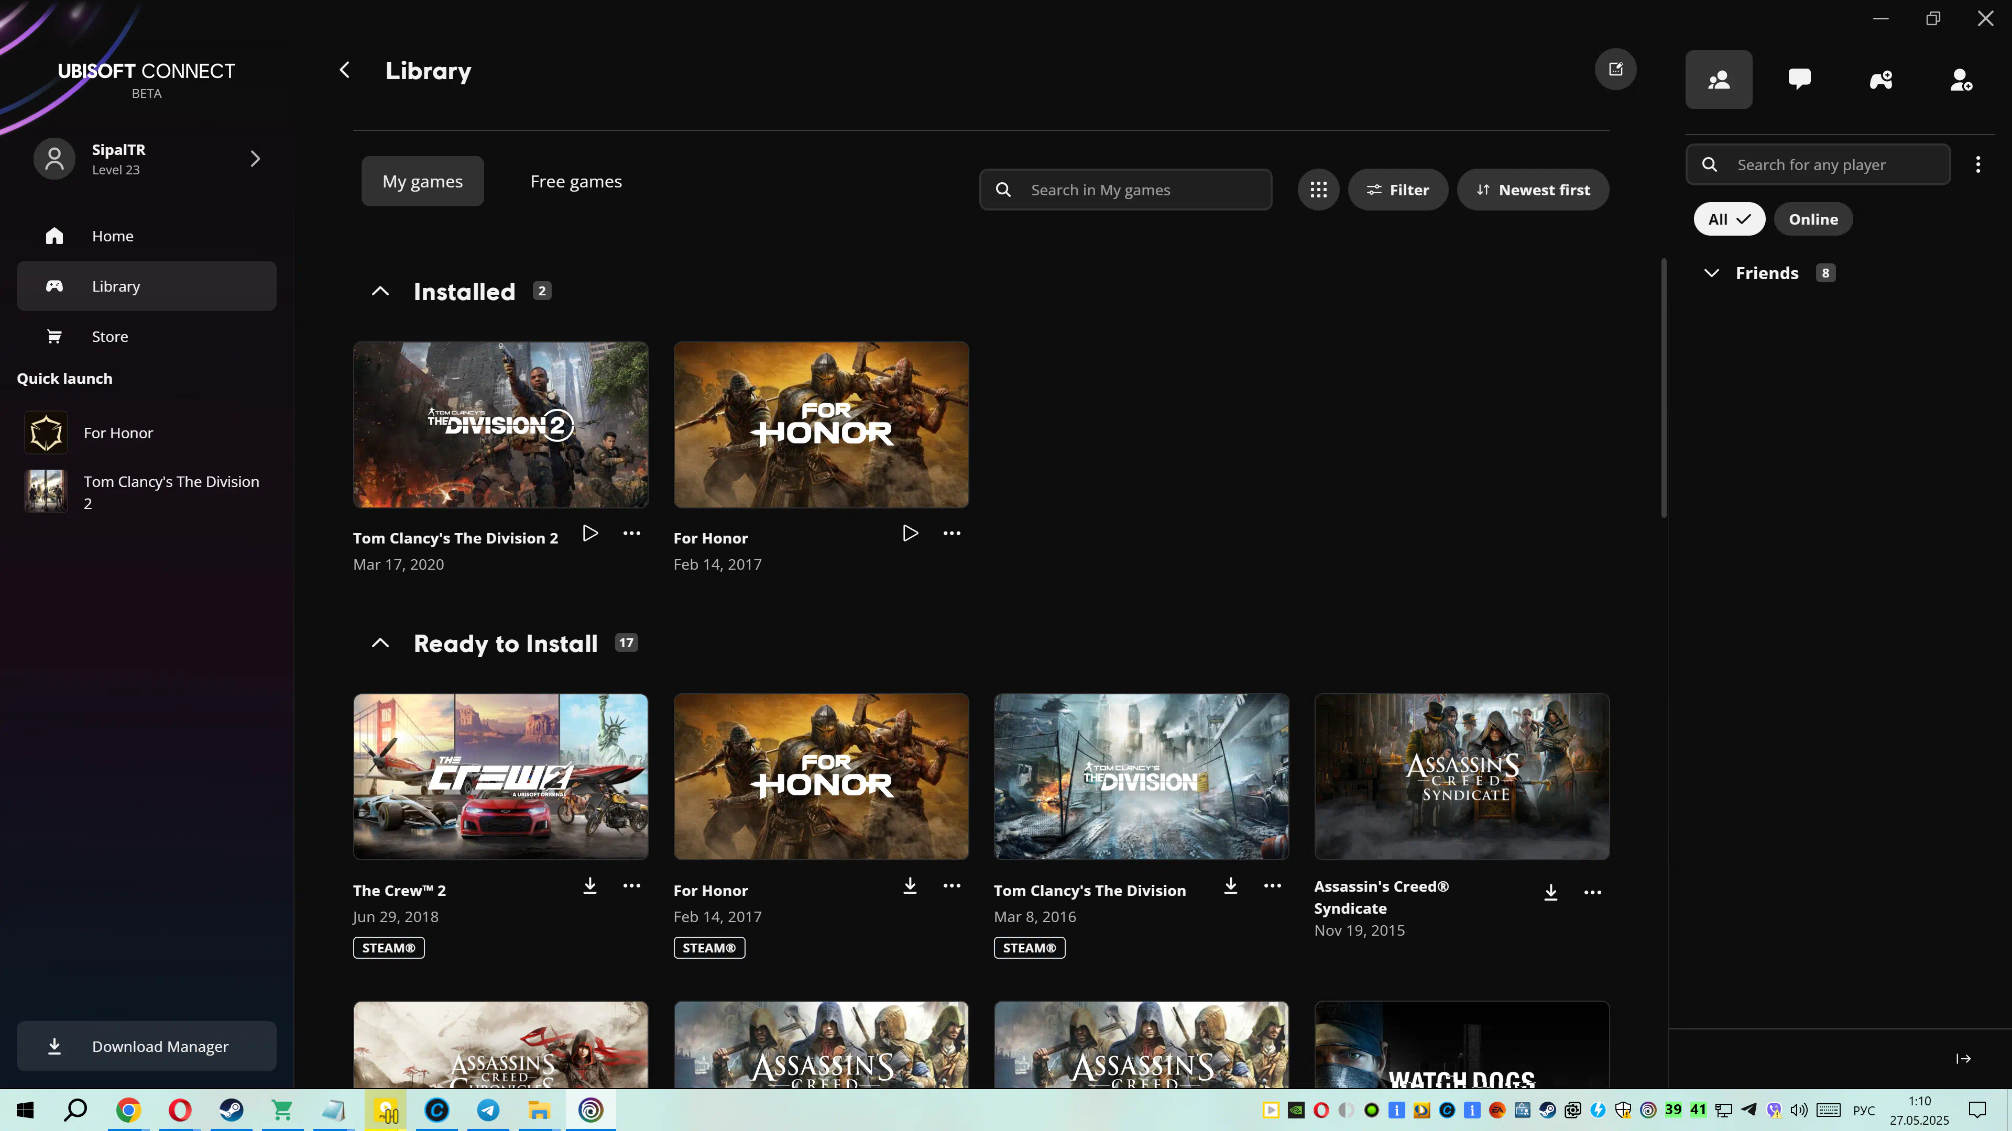Open the Download Manager

click(x=147, y=1046)
